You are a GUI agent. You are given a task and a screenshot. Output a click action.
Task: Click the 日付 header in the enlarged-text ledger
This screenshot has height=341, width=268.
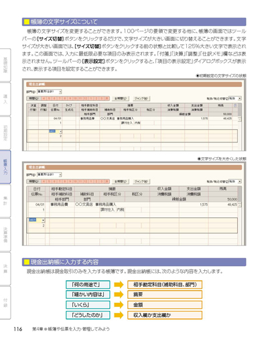[37, 189]
